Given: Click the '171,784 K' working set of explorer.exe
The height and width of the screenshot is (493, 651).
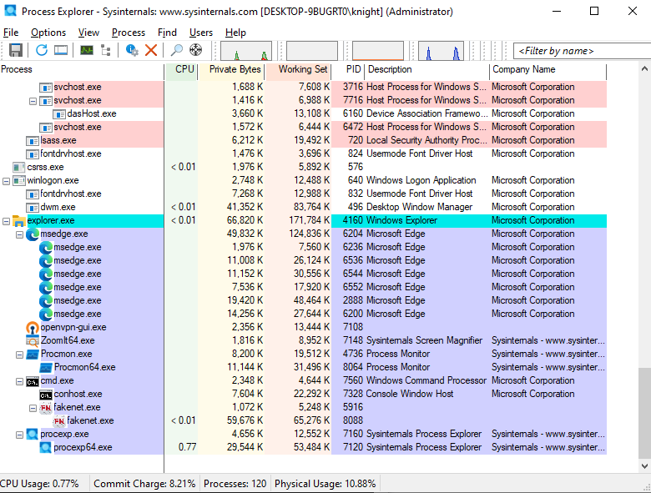Looking at the screenshot, I should 310,220.
